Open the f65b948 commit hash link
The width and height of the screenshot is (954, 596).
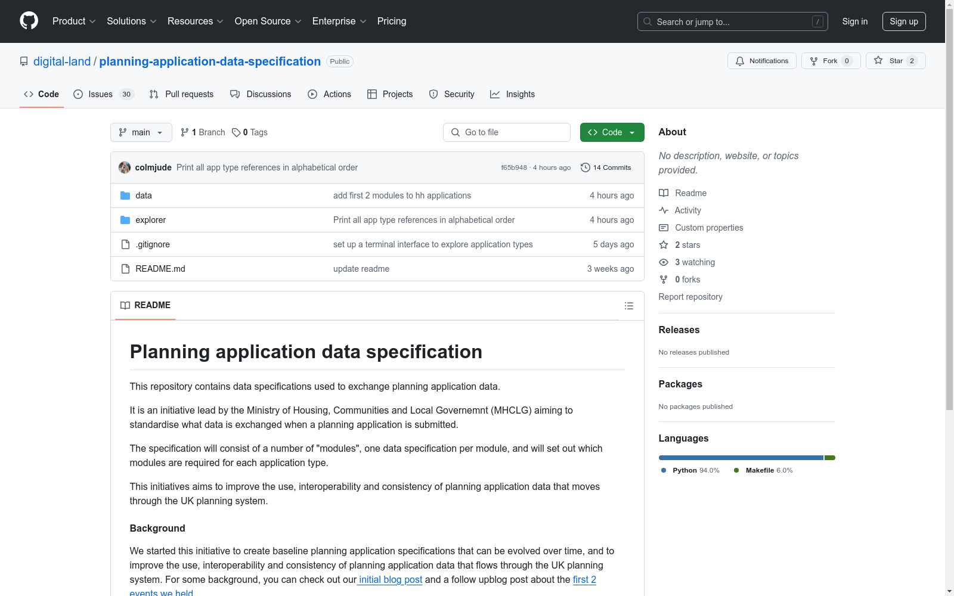[x=514, y=167]
